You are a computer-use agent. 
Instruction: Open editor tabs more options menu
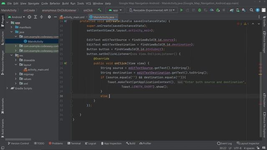click(x=259, y=17)
